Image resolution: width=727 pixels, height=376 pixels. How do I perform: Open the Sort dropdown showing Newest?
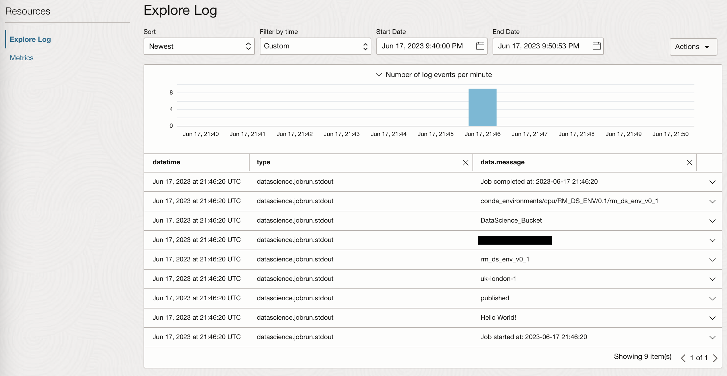click(x=199, y=46)
